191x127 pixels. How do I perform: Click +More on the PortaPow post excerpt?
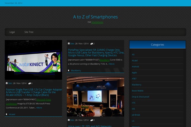111,64
